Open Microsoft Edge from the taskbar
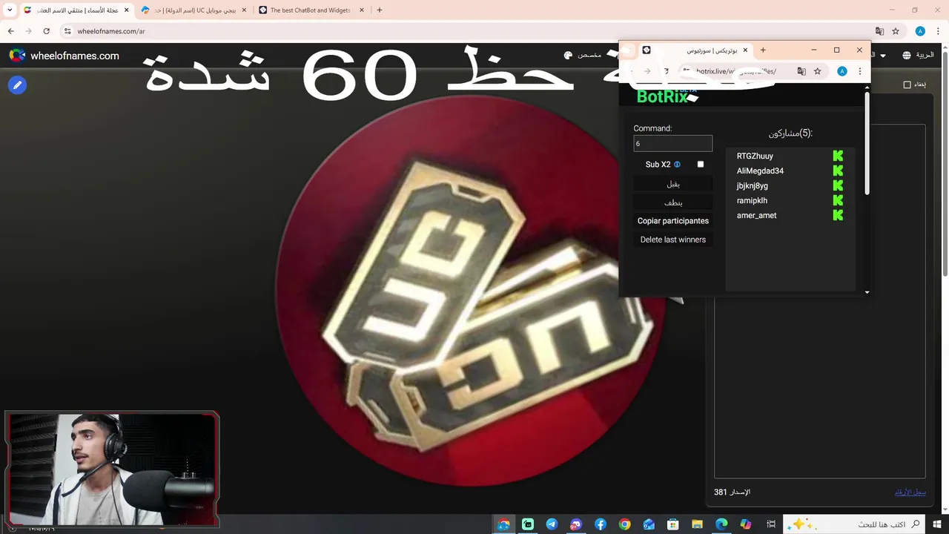This screenshot has width=949, height=534. pyautogui.click(x=721, y=524)
